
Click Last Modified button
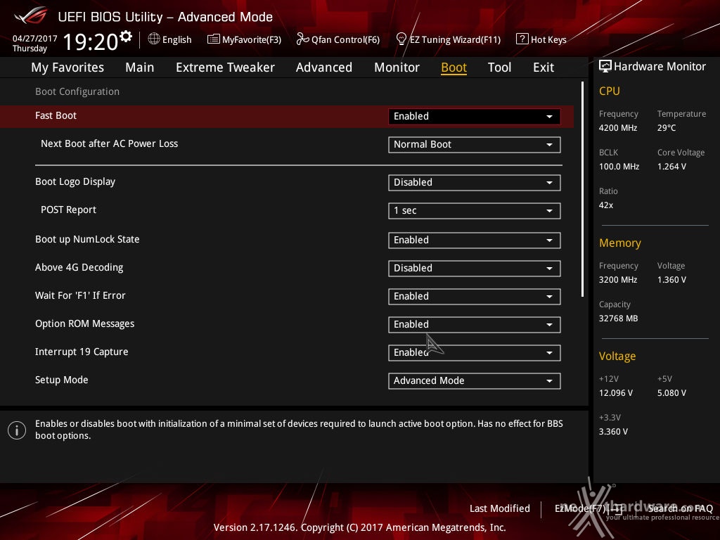tap(500, 508)
